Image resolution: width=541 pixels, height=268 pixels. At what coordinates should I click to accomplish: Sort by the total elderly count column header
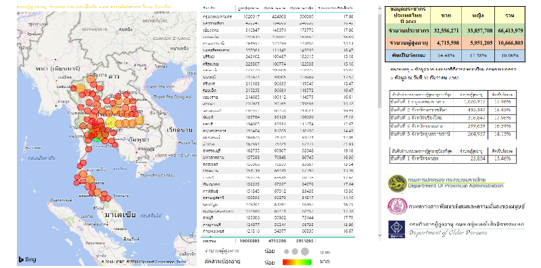[248, 8]
